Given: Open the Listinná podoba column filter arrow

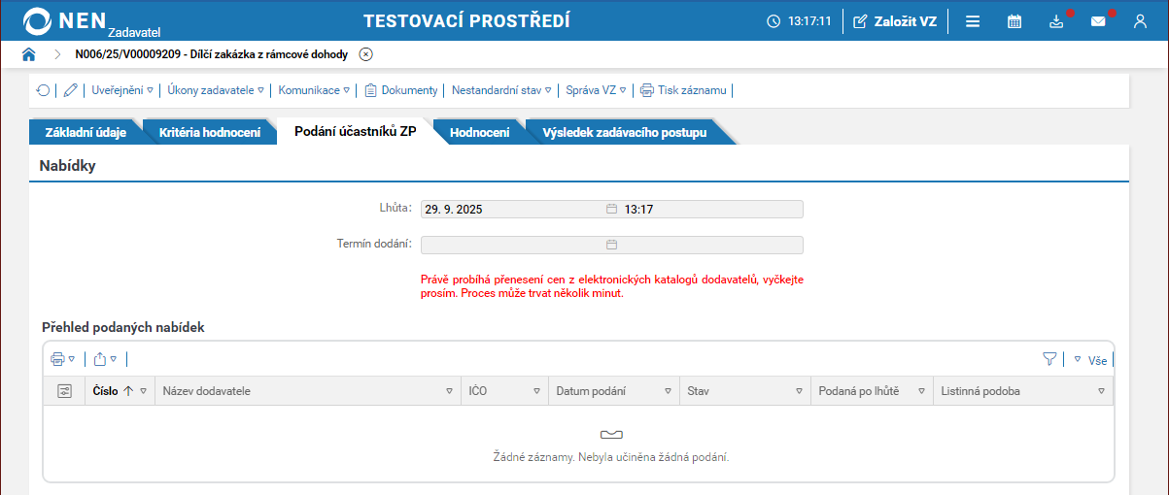Looking at the screenshot, I should pos(1101,391).
